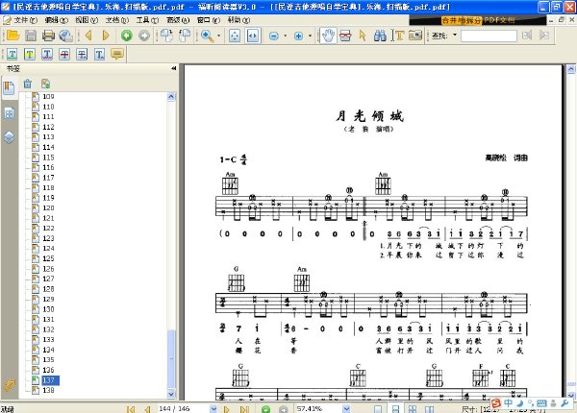Image resolution: width=577 pixels, height=413 pixels.
Task: Open the page thumbnails panel in the sidebar
Action: (x=9, y=113)
